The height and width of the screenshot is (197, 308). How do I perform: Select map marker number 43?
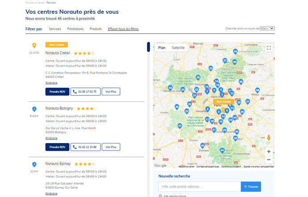171,88
